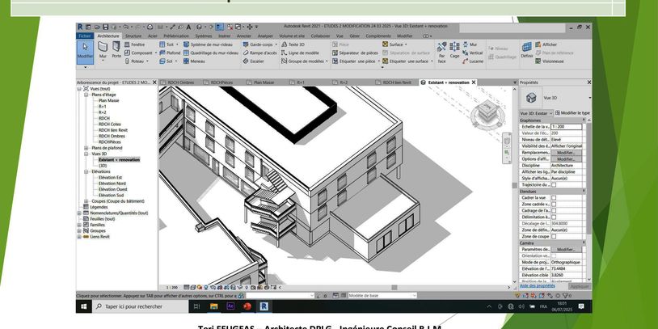Open the Plan Masse view tab

tap(264, 82)
